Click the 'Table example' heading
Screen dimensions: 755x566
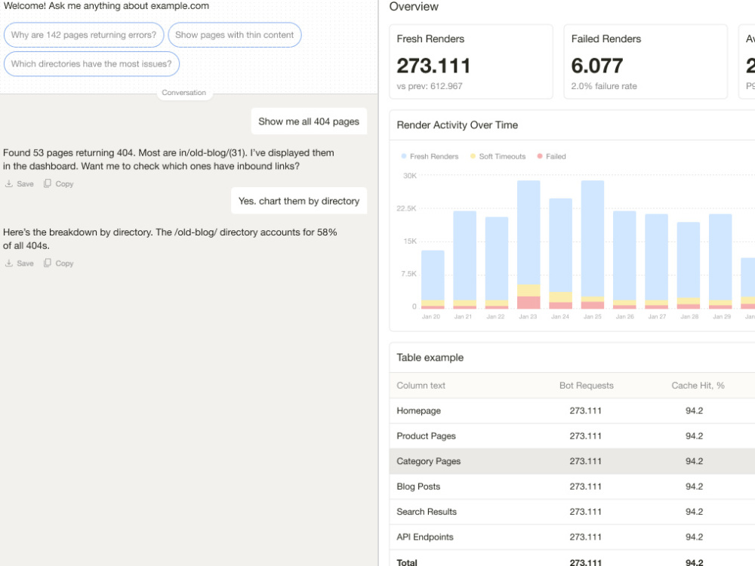click(x=430, y=358)
